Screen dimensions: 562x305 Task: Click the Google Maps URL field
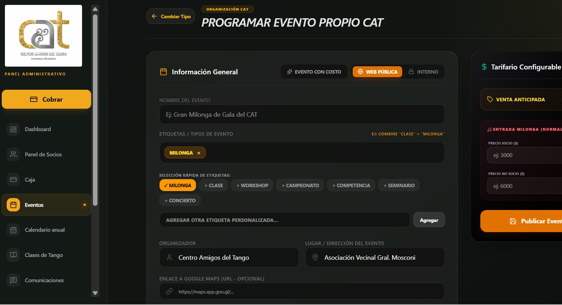click(x=302, y=291)
